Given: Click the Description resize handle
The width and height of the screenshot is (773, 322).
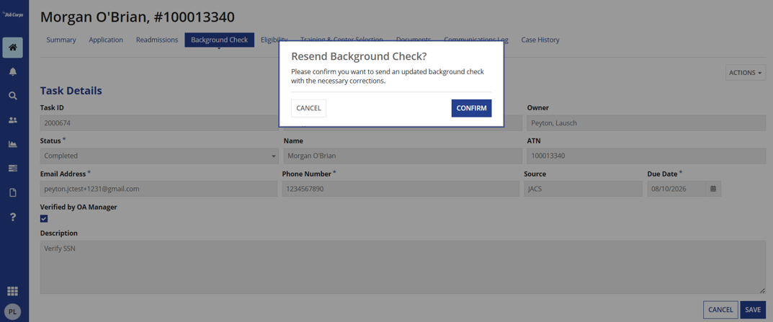Looking at the screenshot, I should (x=762, y=291).
